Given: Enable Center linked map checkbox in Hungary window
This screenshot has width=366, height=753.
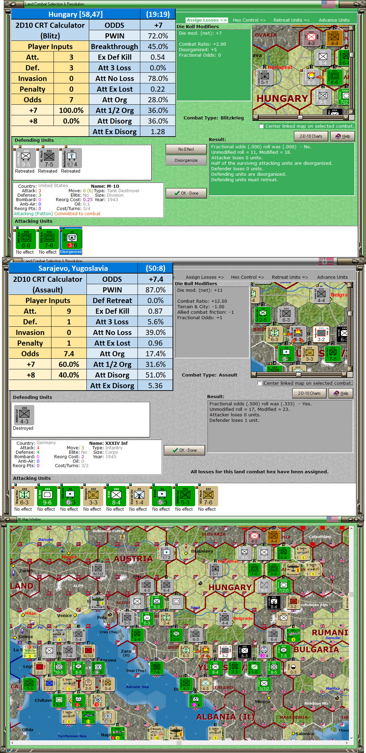Looking at the screenshot, I should point(261,126).
